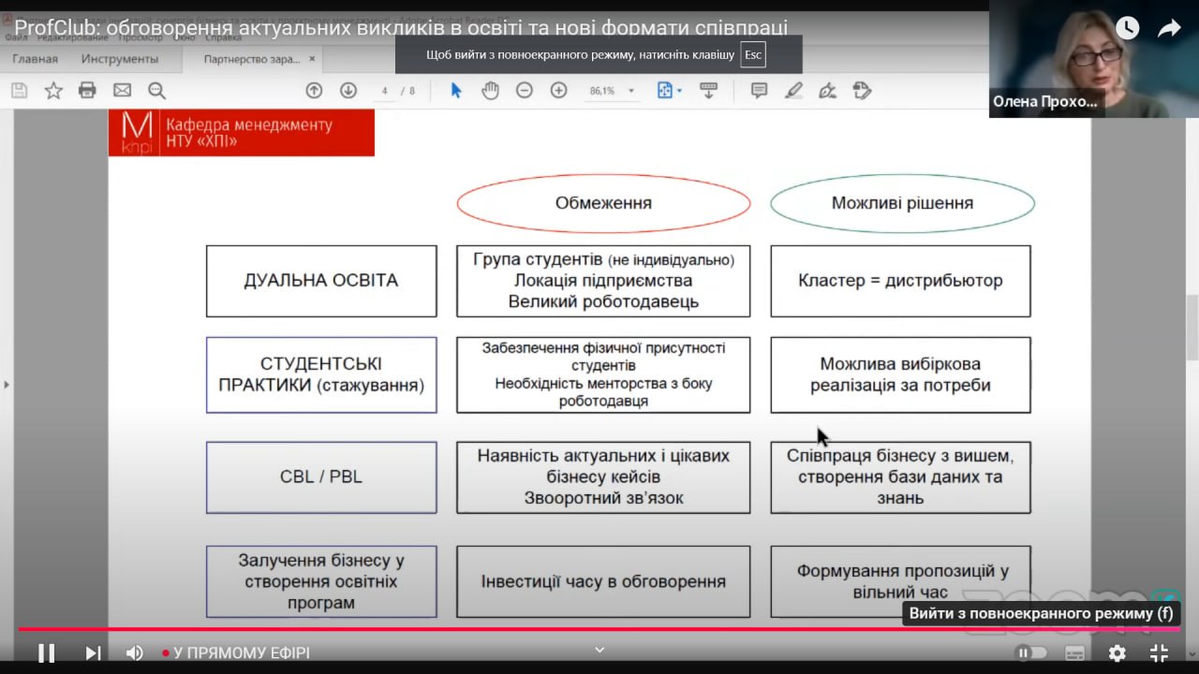Activate the Hand pan tool
Viewport: 1199px width, 674px height.
490,91
